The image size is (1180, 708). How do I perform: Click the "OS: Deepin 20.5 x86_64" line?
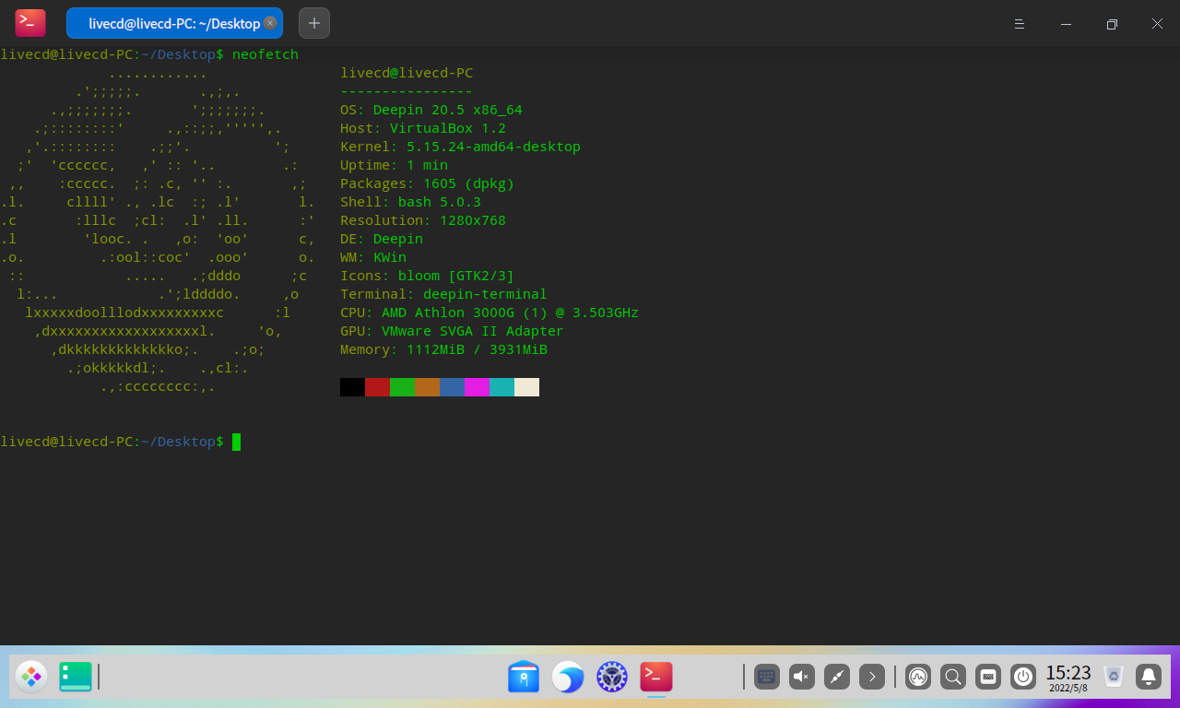[431, 110]
